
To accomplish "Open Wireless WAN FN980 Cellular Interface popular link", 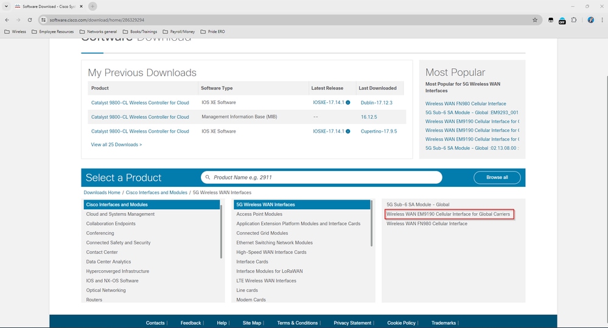I will coord(466,104).
